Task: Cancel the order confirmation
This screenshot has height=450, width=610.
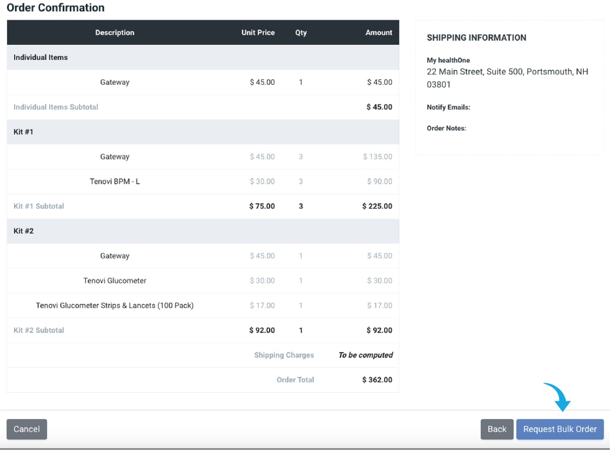Action: click(27, 429)
